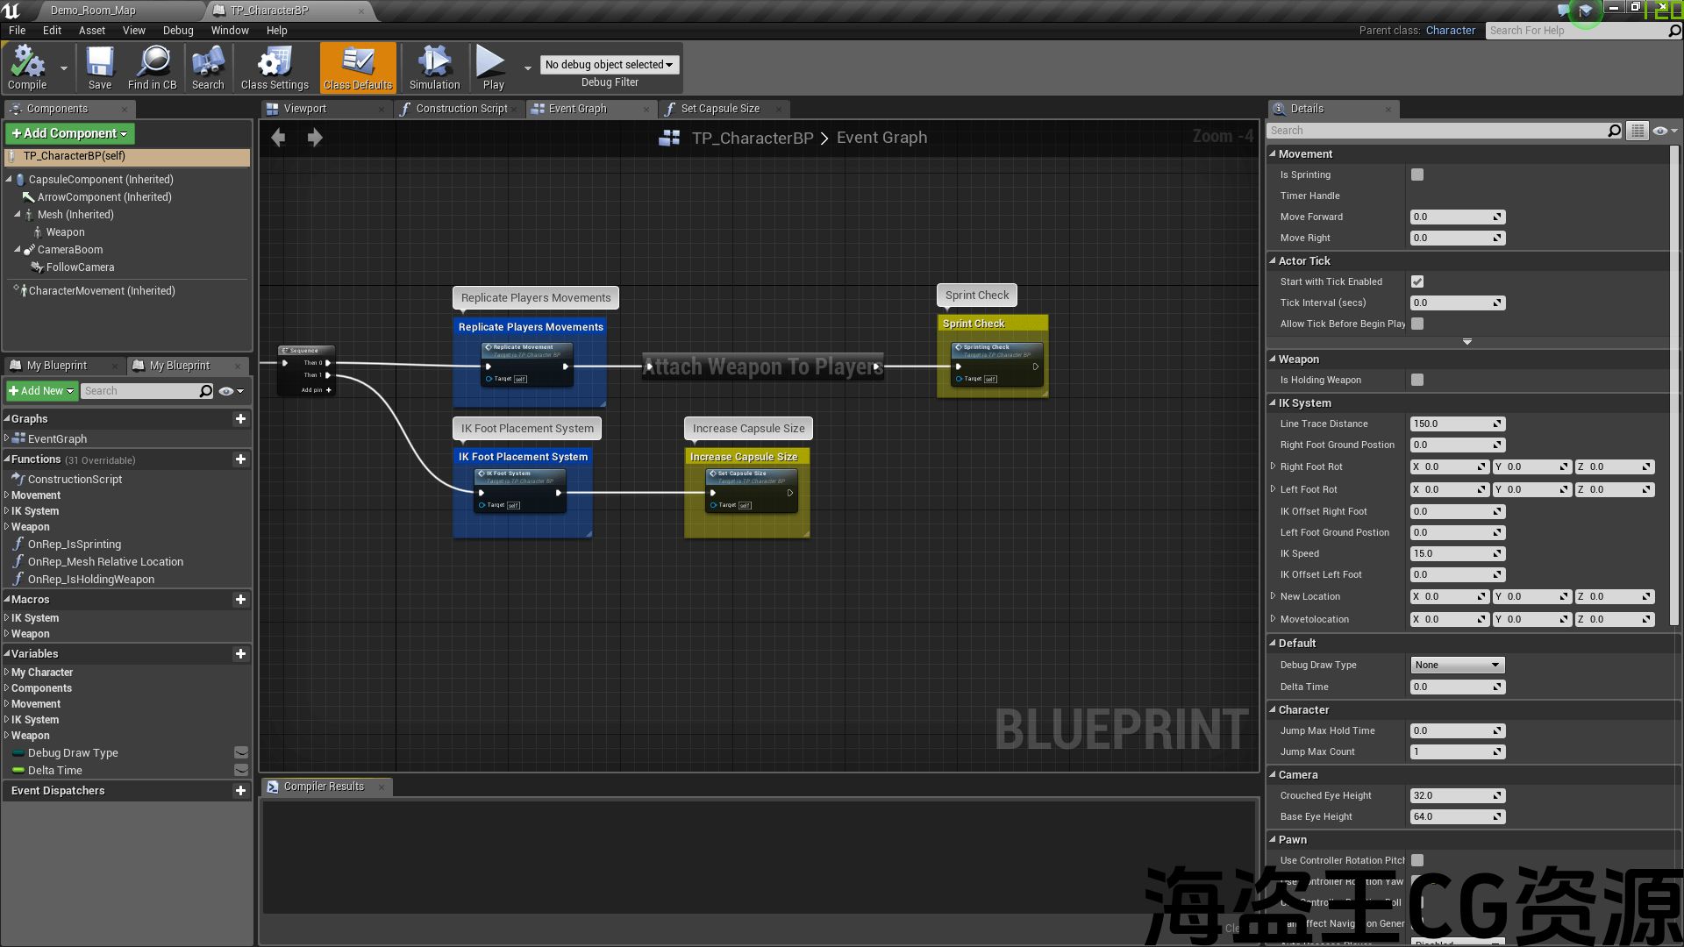The image size is (1684, 947).
Task: Open Debug Draw Type None dropdown
Action: (1457, 665)
